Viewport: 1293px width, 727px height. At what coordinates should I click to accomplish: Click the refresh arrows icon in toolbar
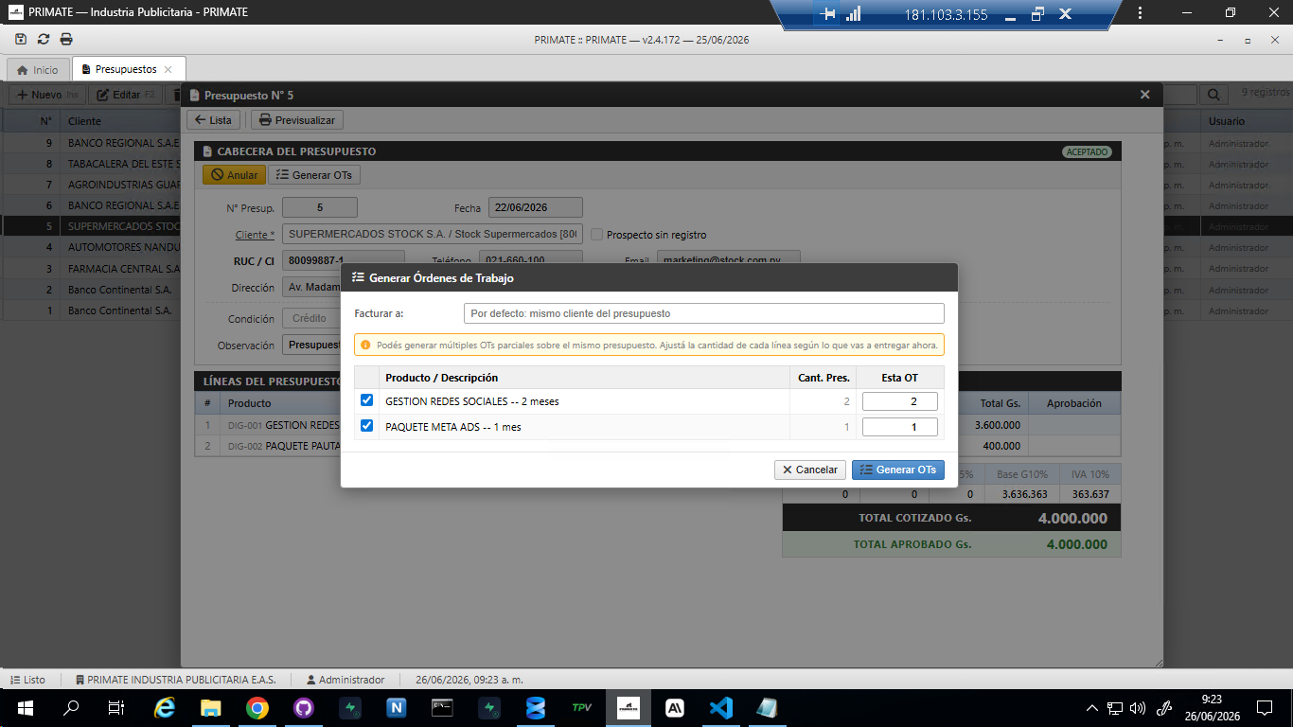44,39
